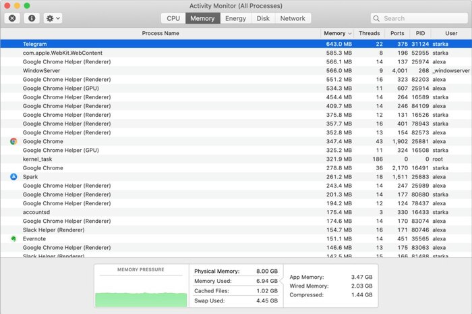Select the Memory tab
Viewport: 472px width, 314px height.
202,18
